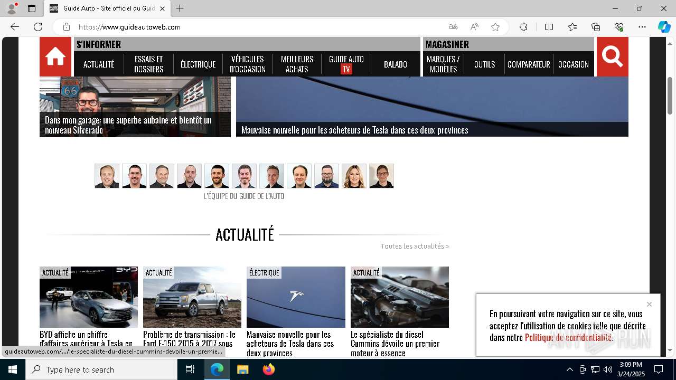This screenshot has height=380, width=676.
Task: Click the network tray icon
Action: point(595,369)
